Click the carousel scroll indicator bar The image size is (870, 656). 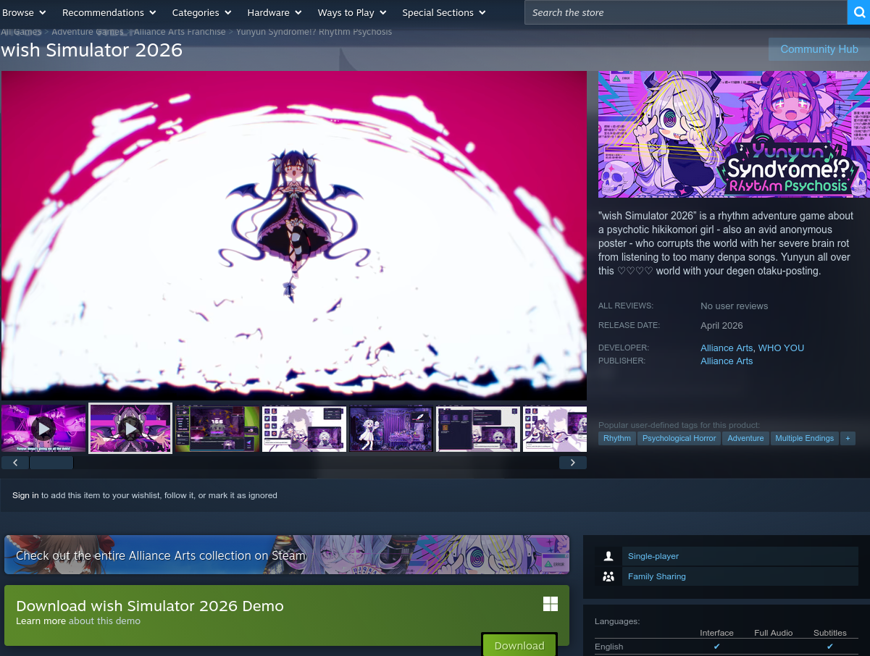coord(51,462)
